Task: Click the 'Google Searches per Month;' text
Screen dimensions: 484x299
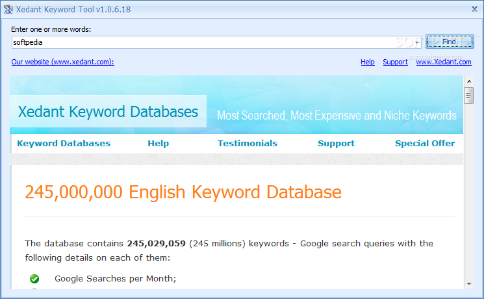Action: (x=115, y=279)
